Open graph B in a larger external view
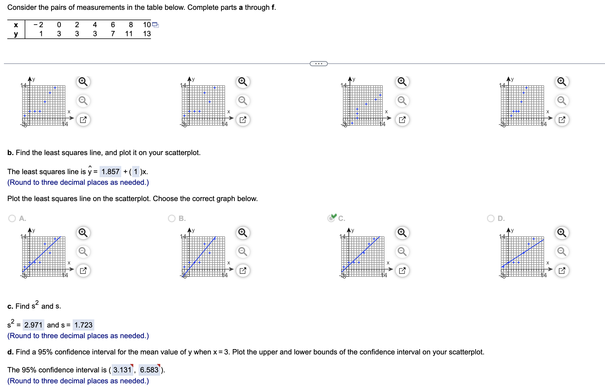 (243, 270)
